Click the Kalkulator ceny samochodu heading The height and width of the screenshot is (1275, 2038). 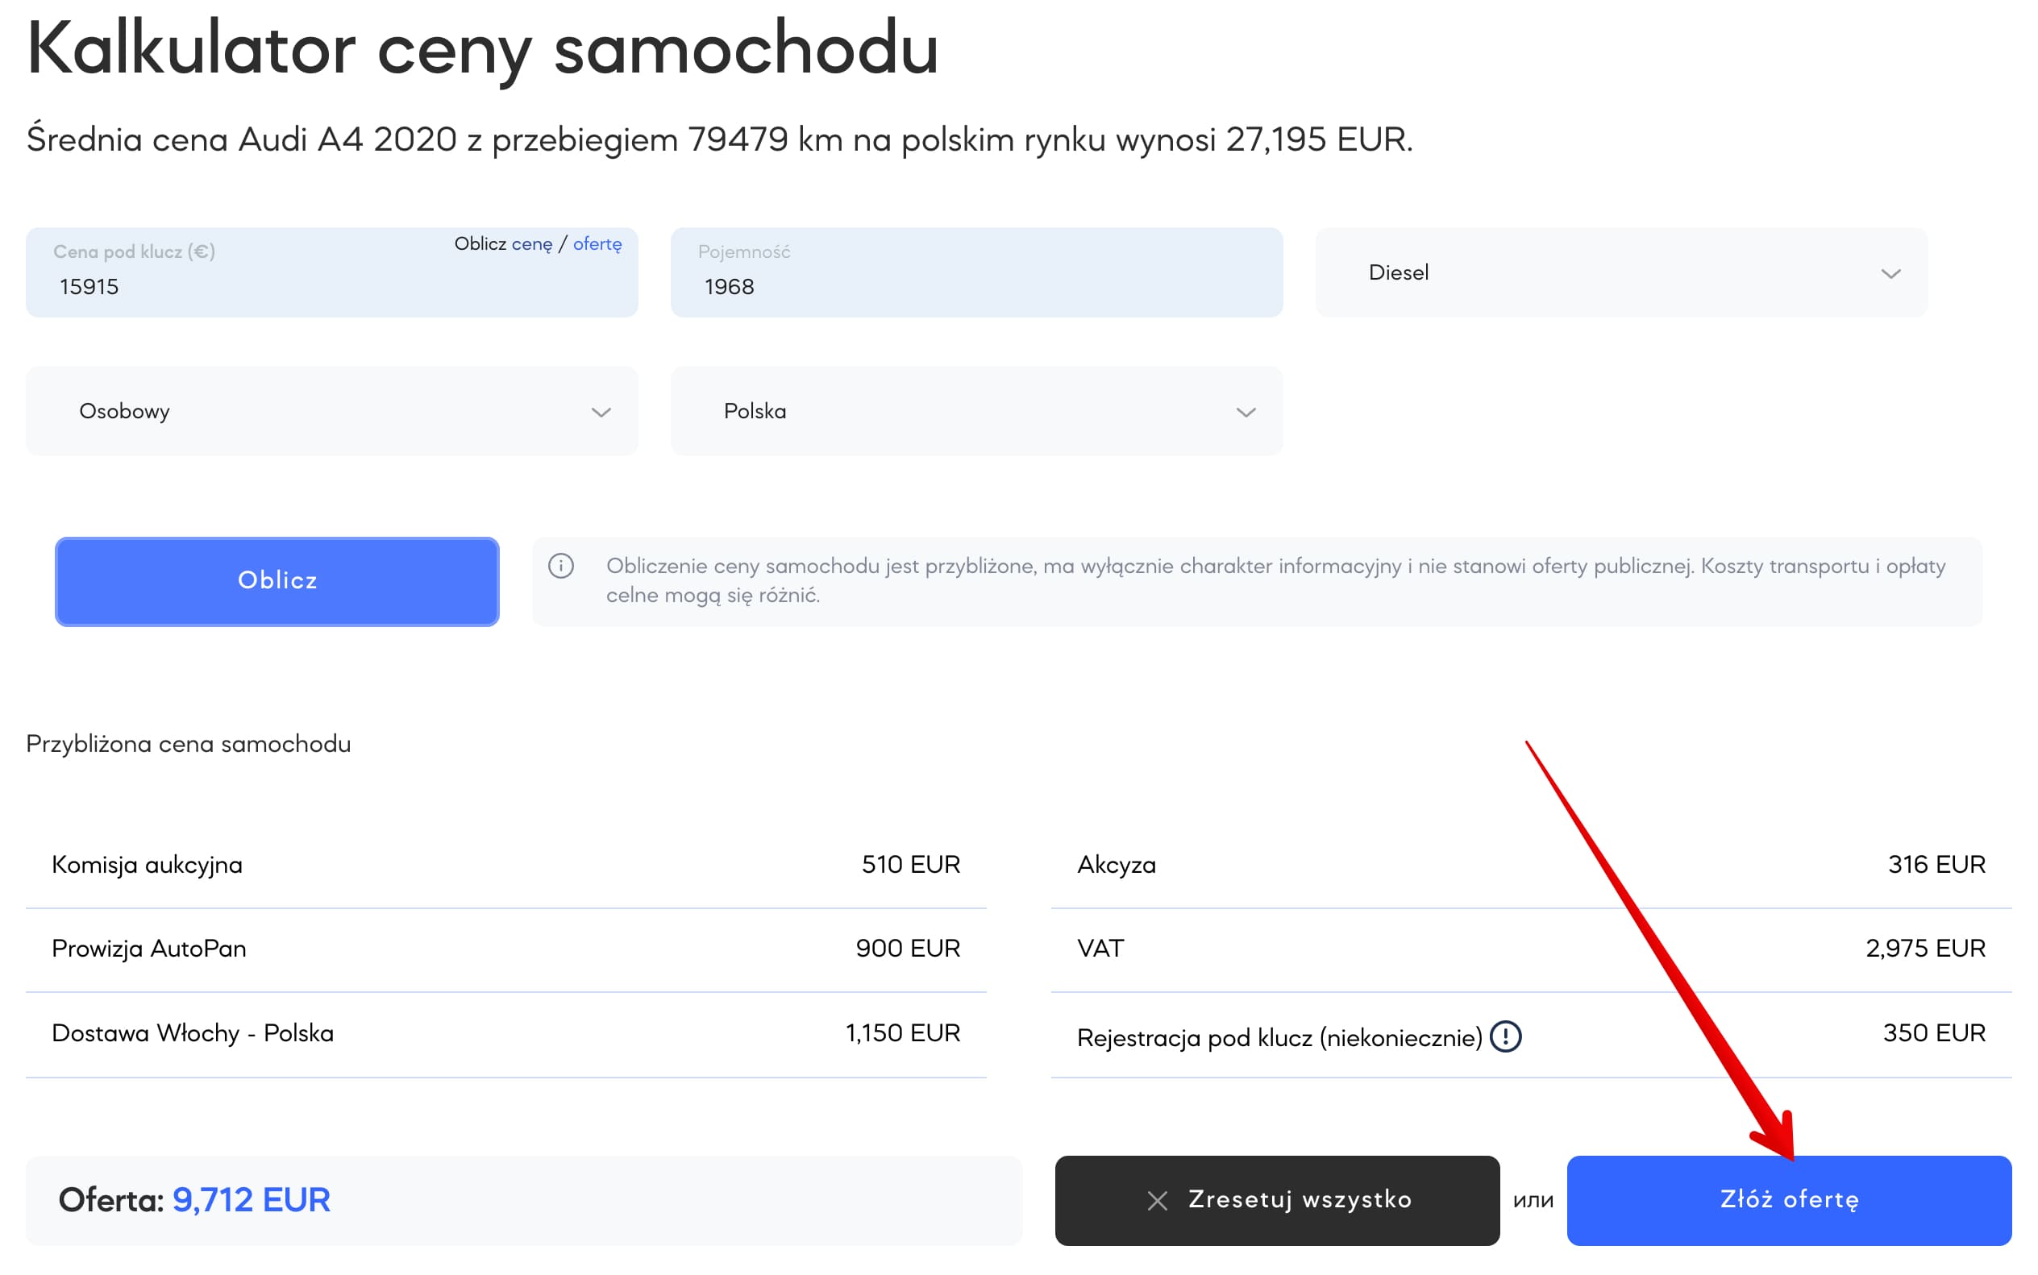click(483, 49)
